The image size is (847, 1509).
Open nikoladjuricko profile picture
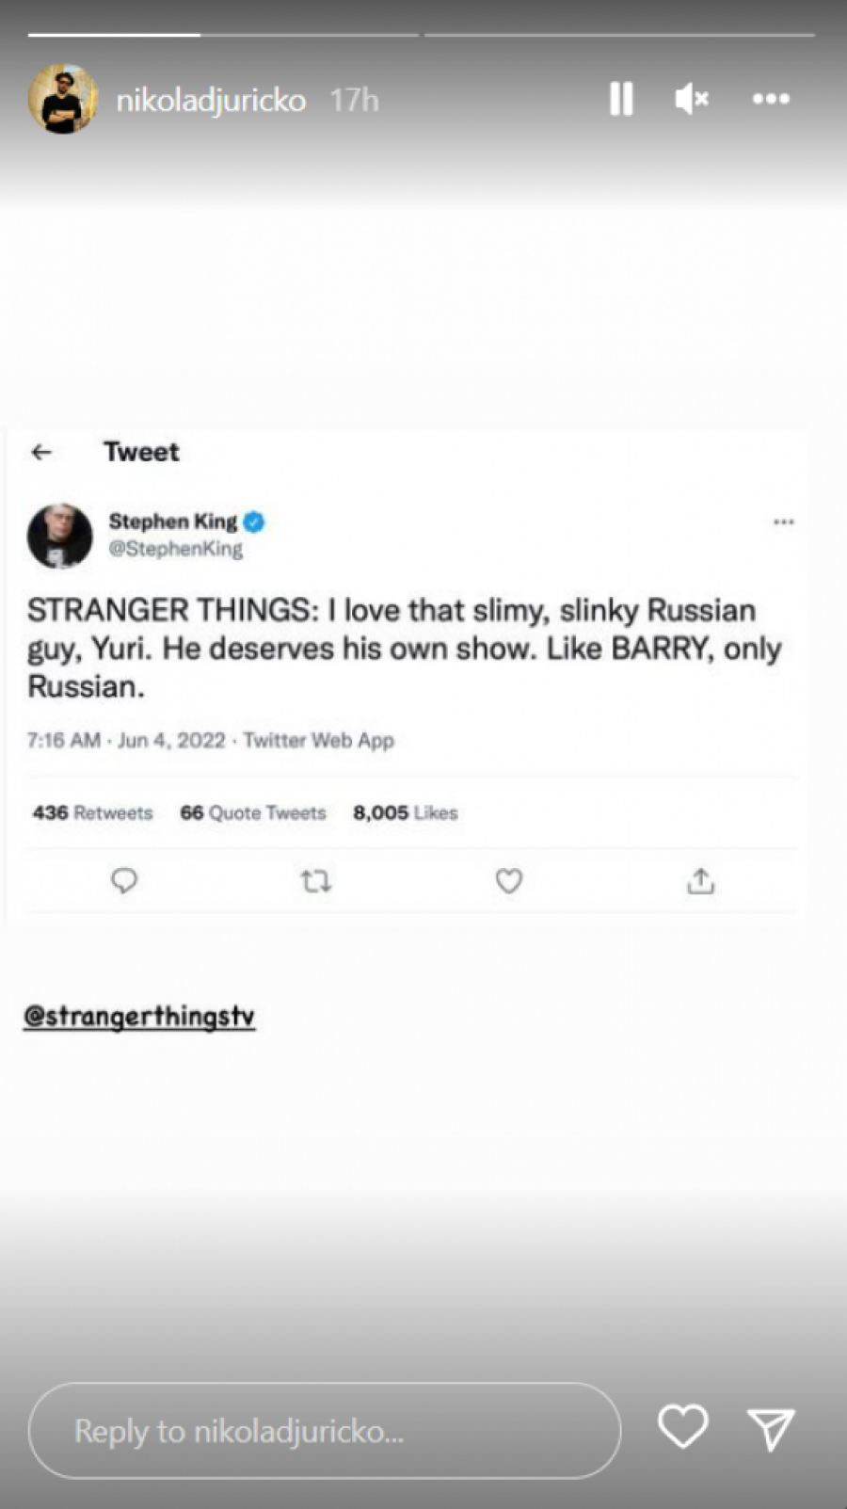point(63,99)
